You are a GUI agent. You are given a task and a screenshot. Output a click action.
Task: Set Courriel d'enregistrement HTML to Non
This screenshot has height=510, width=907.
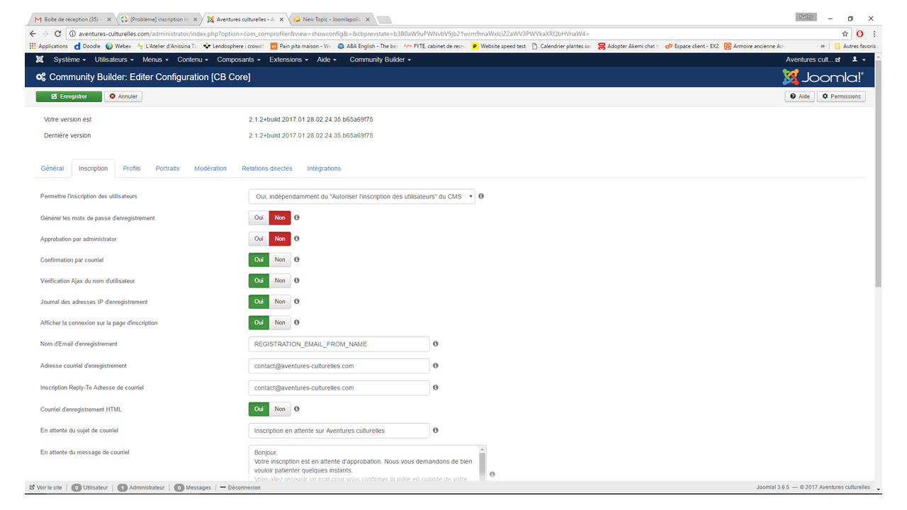(280, 409)
